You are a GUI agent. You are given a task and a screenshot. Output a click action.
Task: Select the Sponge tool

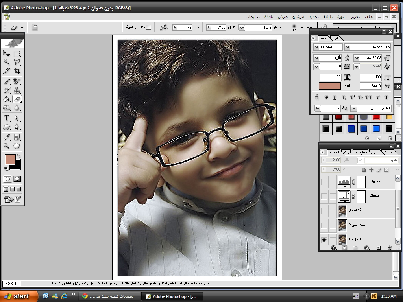click(7, 108)
